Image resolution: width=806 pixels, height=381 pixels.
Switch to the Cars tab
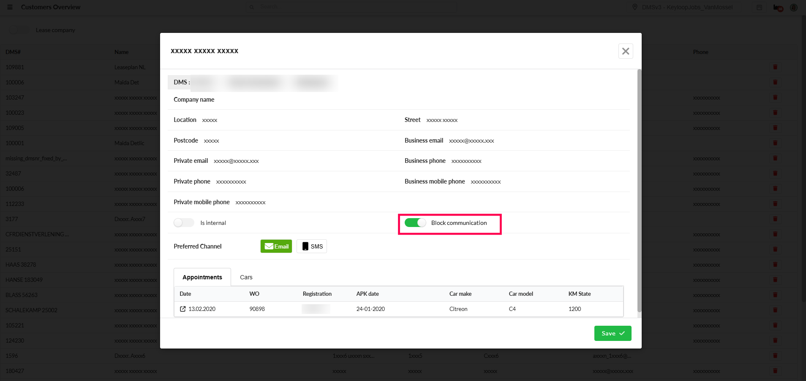[x=246, y=277]
